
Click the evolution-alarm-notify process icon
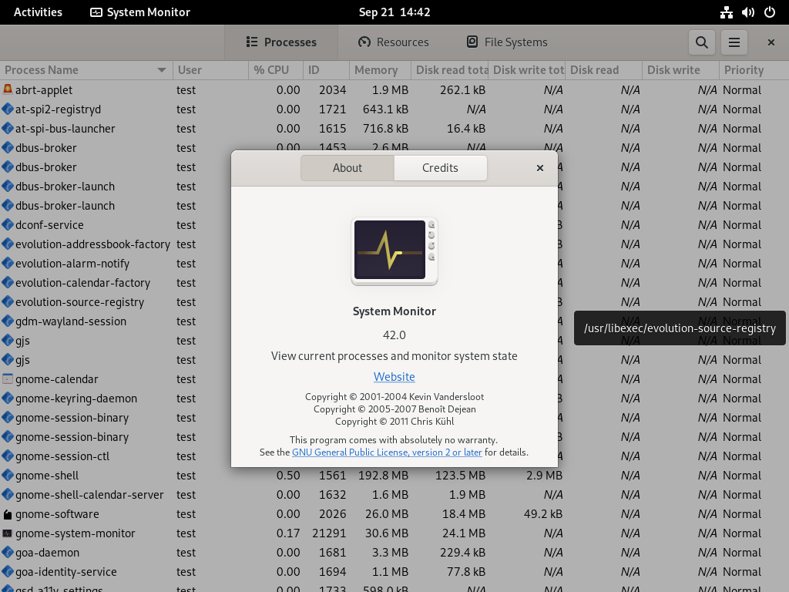[8, 264]
